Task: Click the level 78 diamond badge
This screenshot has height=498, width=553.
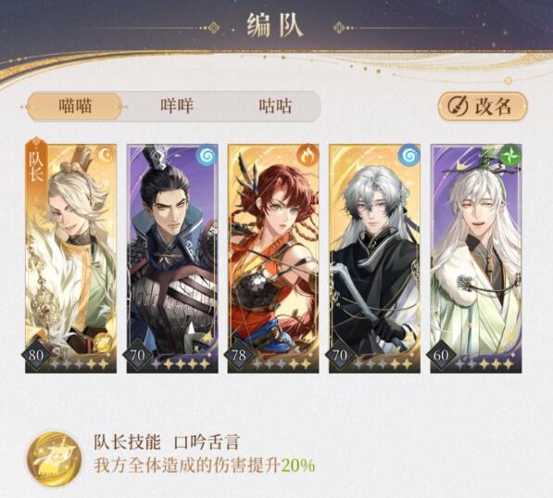Action: point(239,355)
